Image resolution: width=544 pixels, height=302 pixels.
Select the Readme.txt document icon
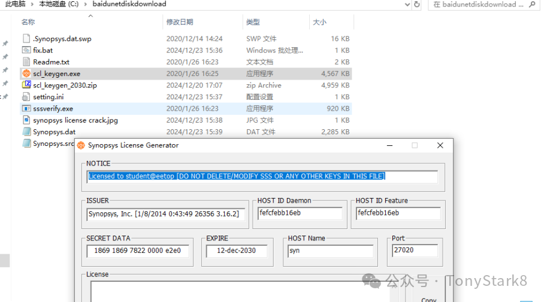26,62
